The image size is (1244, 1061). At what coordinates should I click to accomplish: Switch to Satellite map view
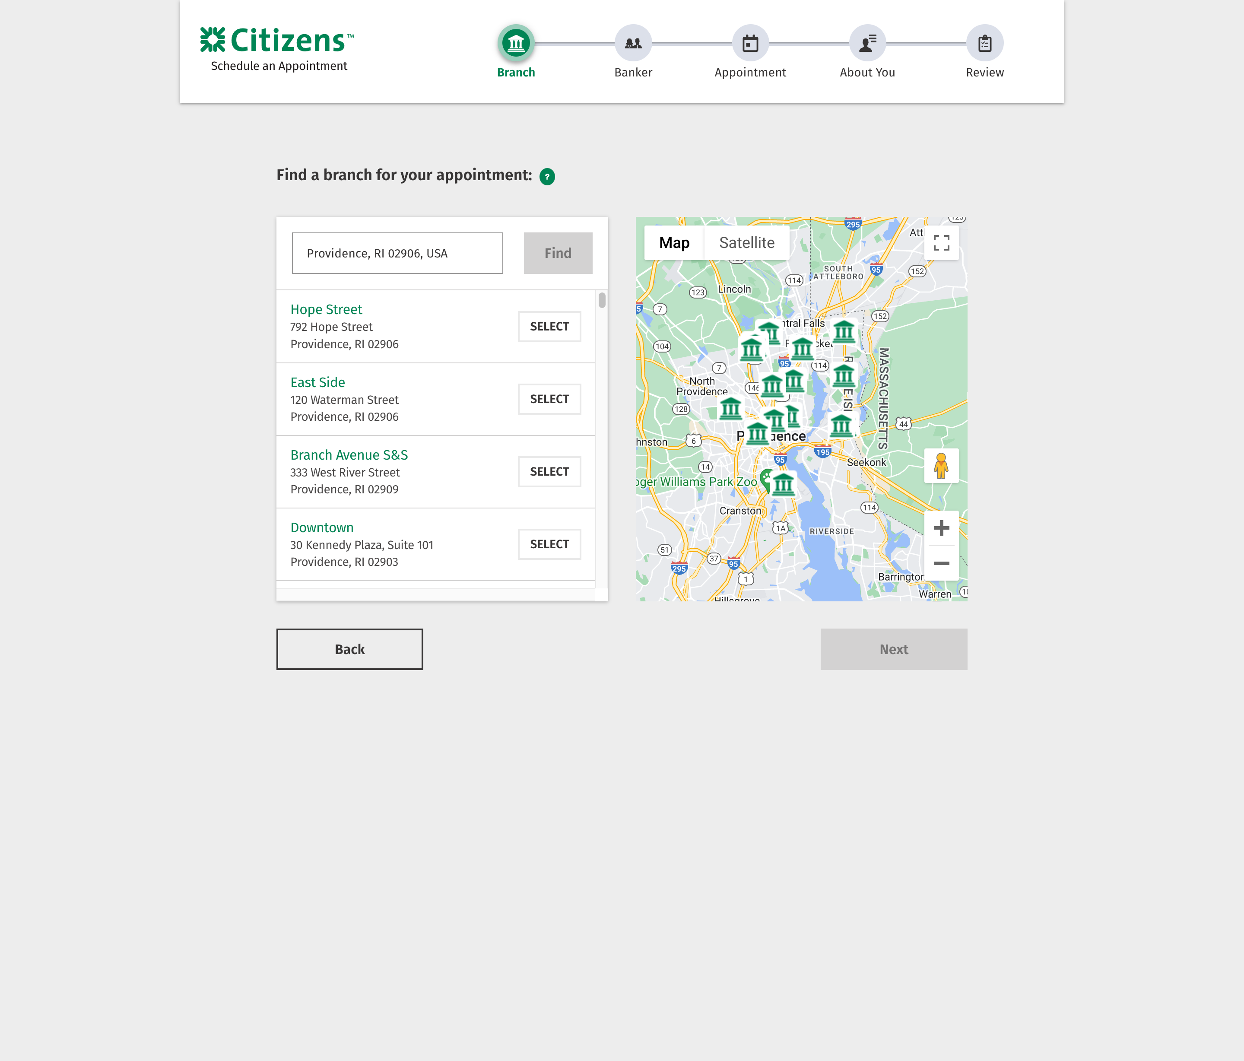click(x=746, y=243)
